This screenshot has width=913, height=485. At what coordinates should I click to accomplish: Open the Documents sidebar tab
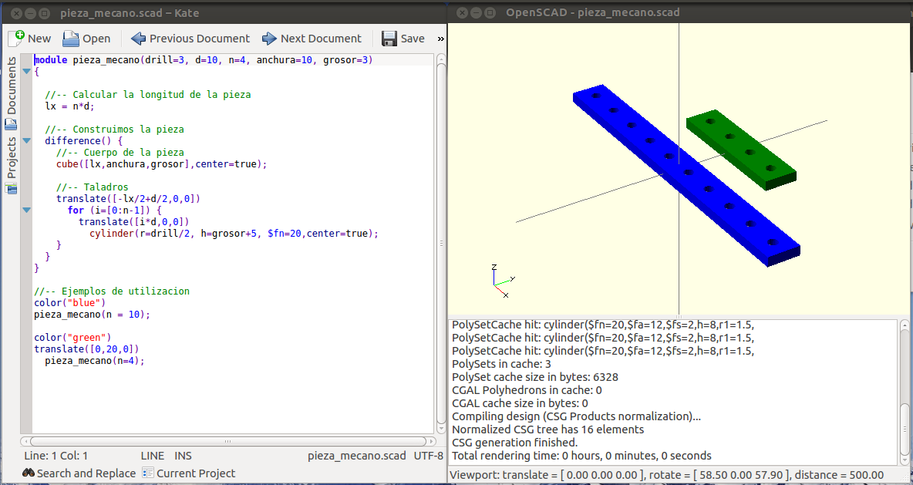click(12, 91)
